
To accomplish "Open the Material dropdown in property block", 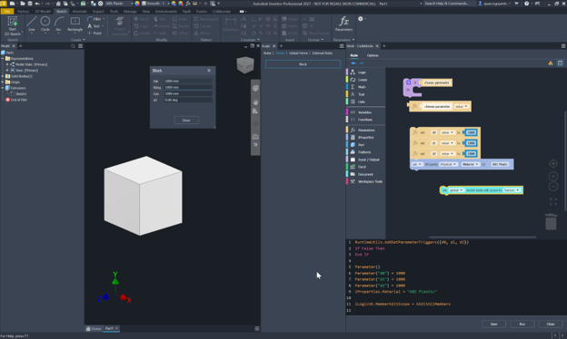I will click(x=470, y=164).
